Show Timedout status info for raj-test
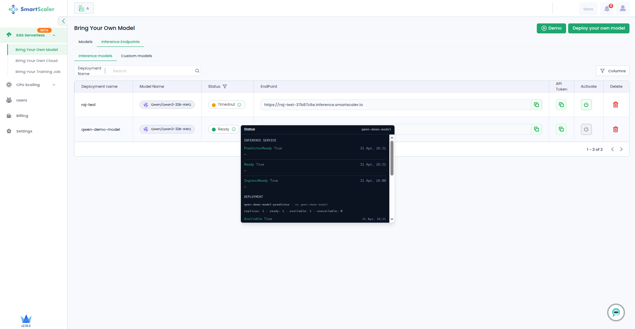 coord(239,105)
